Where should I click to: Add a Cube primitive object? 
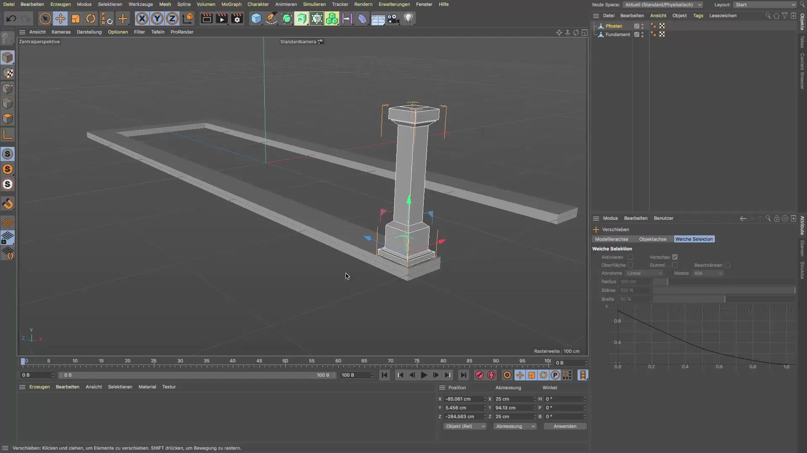(256, 18)
